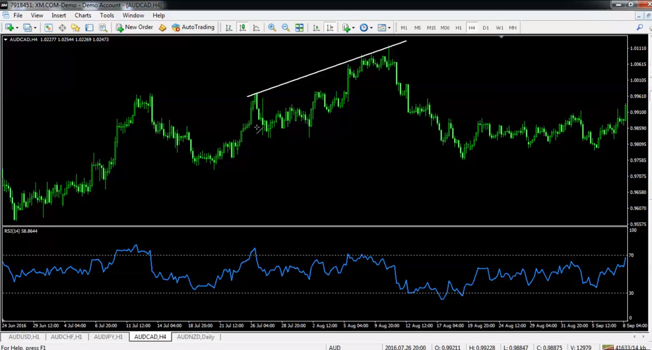Viewport: 652px width, 350px height.
Task: Open the New Chart dropdown arrow
Action: (x=17, y=28)
